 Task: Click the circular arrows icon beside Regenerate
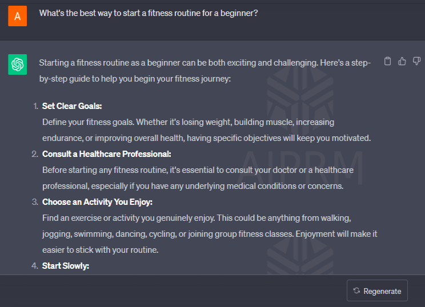click(356, 291)
